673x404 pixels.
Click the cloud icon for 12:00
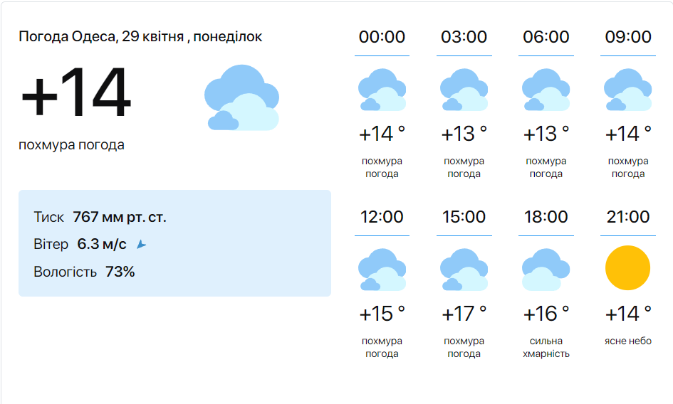[x=382, y=270]
